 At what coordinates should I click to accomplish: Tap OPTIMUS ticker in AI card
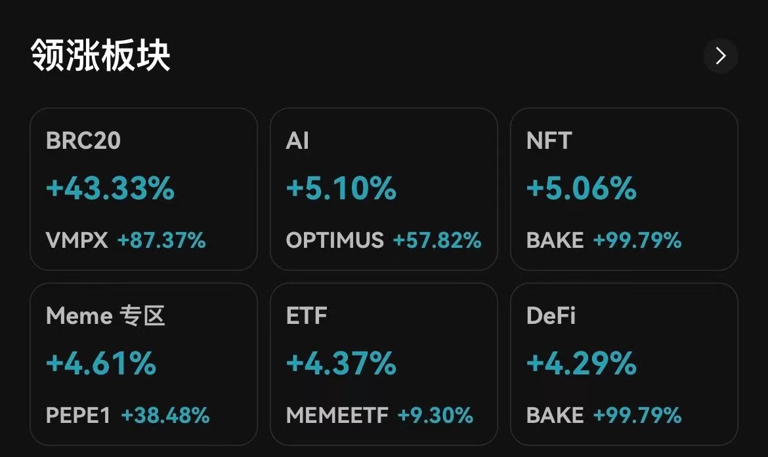335,241
